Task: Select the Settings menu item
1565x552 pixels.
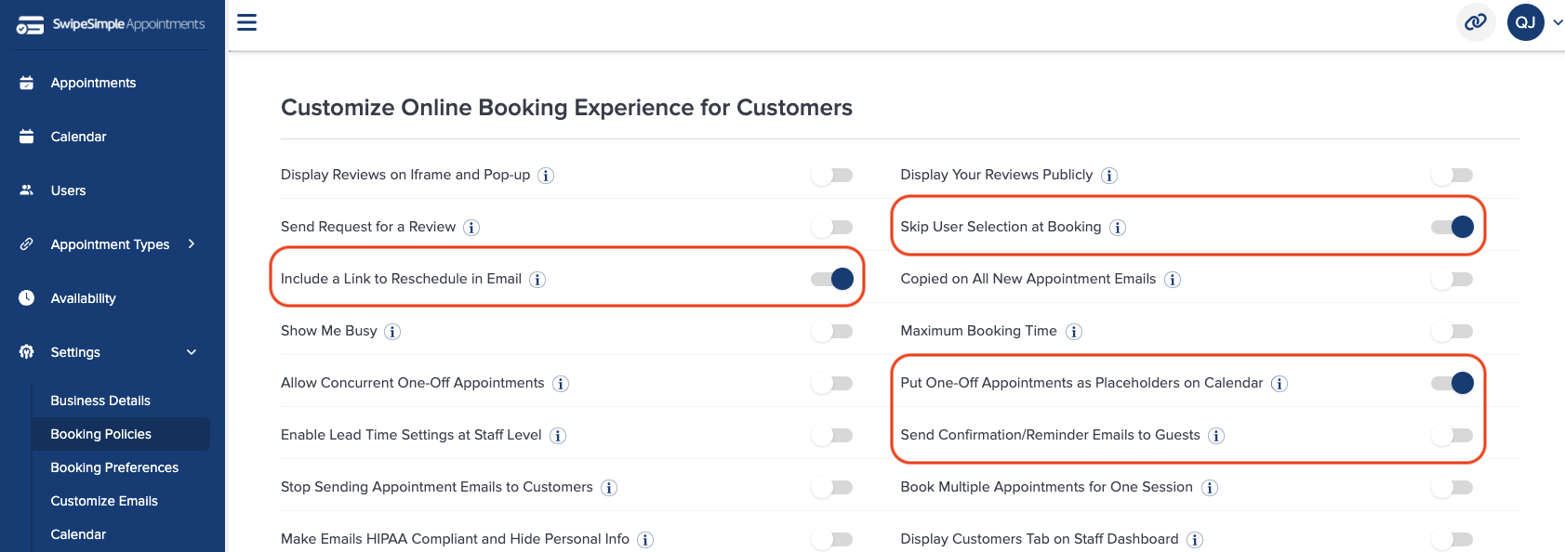Action: 75,352
